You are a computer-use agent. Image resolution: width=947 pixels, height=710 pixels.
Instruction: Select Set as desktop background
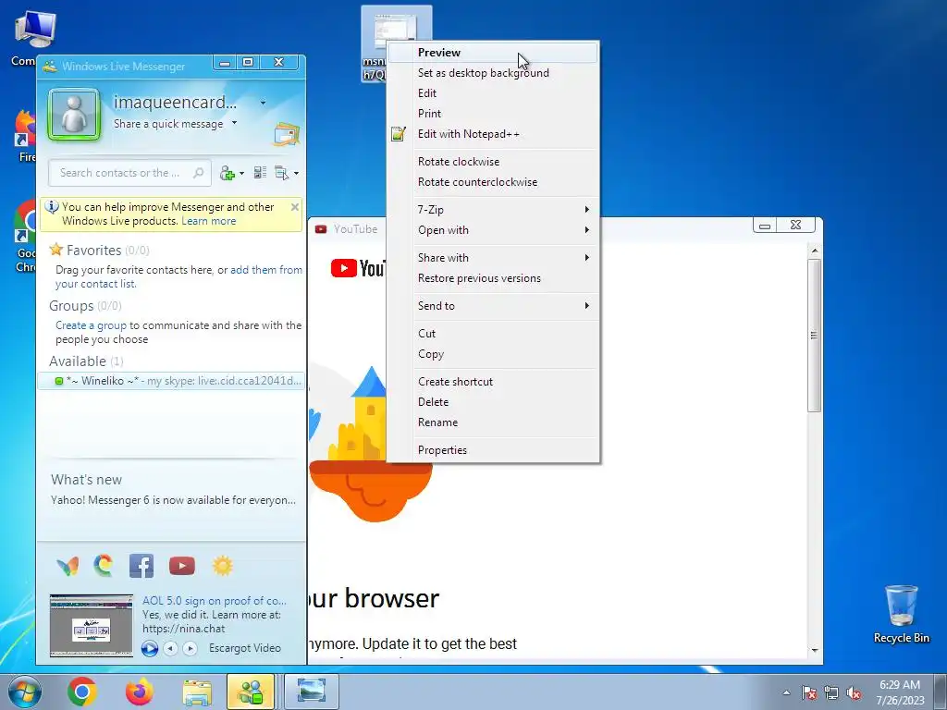click(493, 73)
